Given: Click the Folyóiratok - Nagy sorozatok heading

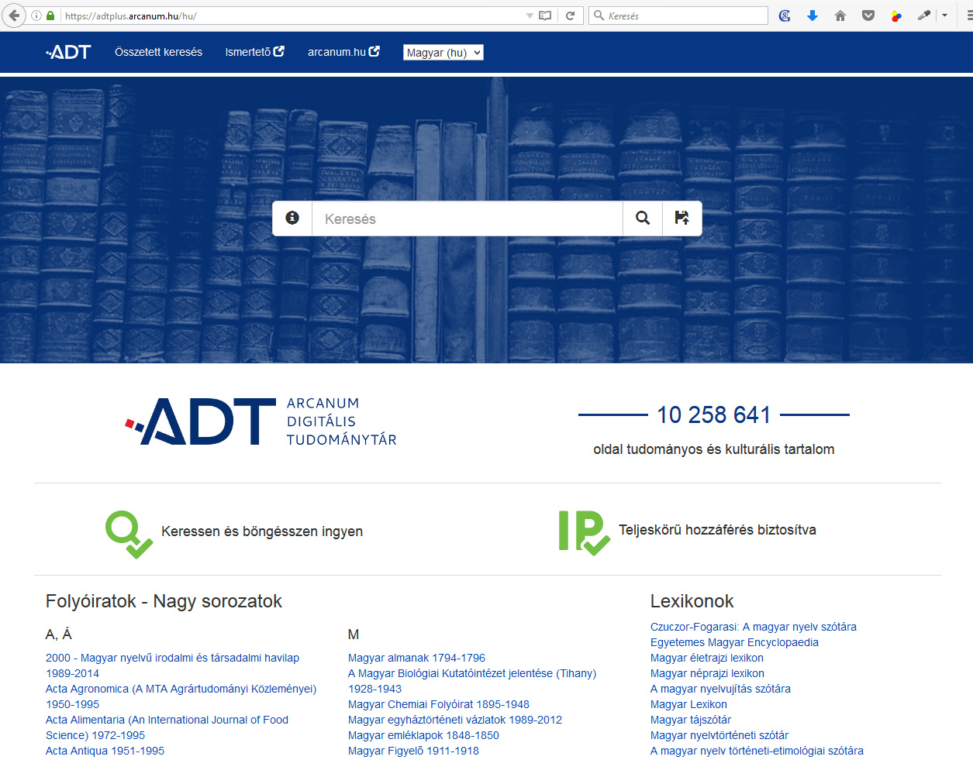Looking at the screenshot, I should coord(164,601).
